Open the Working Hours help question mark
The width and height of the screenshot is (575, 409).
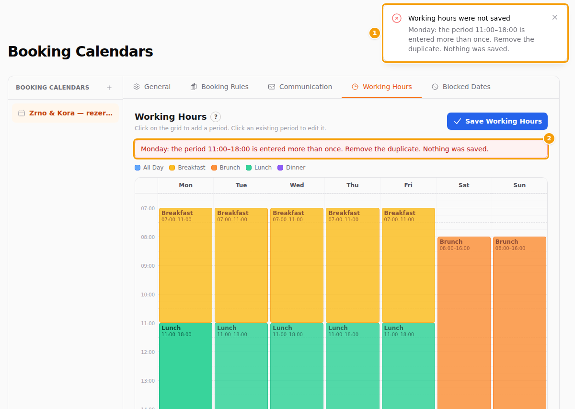pyautogui.click(x=216, y=117)
